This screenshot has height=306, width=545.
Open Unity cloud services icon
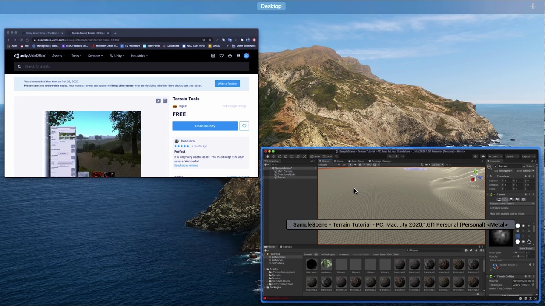click(483, 156)
